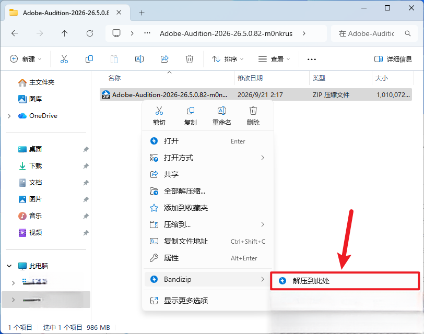Collapse the 此电脑 tree node

[9, 266]
